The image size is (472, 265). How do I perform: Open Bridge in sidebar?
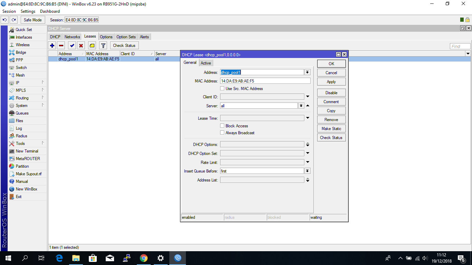(x=27, y=52)
